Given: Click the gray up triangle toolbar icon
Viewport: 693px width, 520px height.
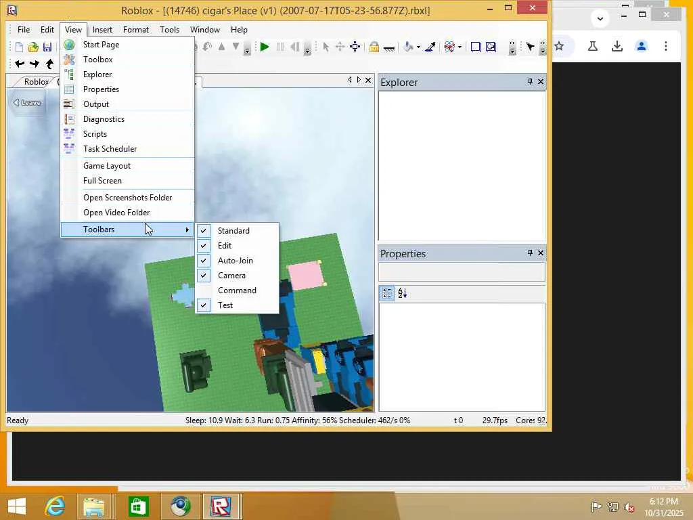Looking at the screenshot, I should coord(221,47).
